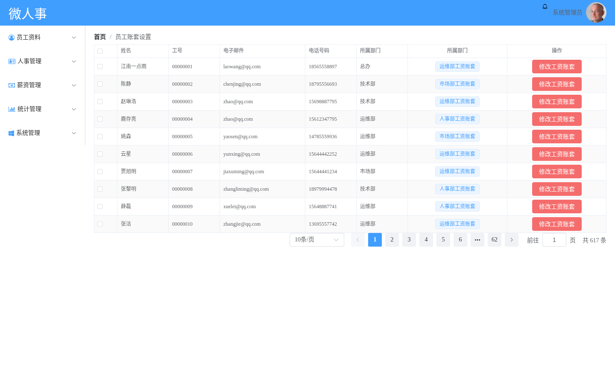
Task: Click the 系统管理员 username text
Action: coord(568,13)
